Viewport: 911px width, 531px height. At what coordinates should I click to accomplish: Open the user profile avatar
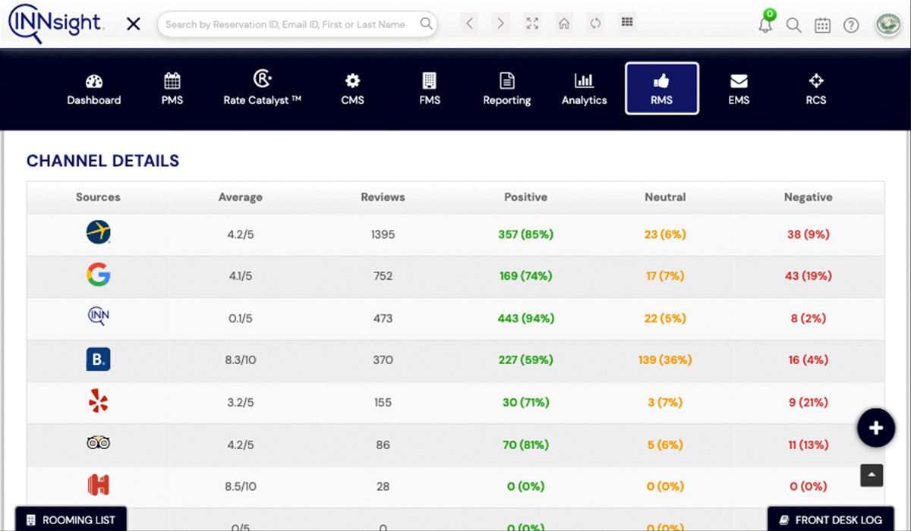pos(887,24)
